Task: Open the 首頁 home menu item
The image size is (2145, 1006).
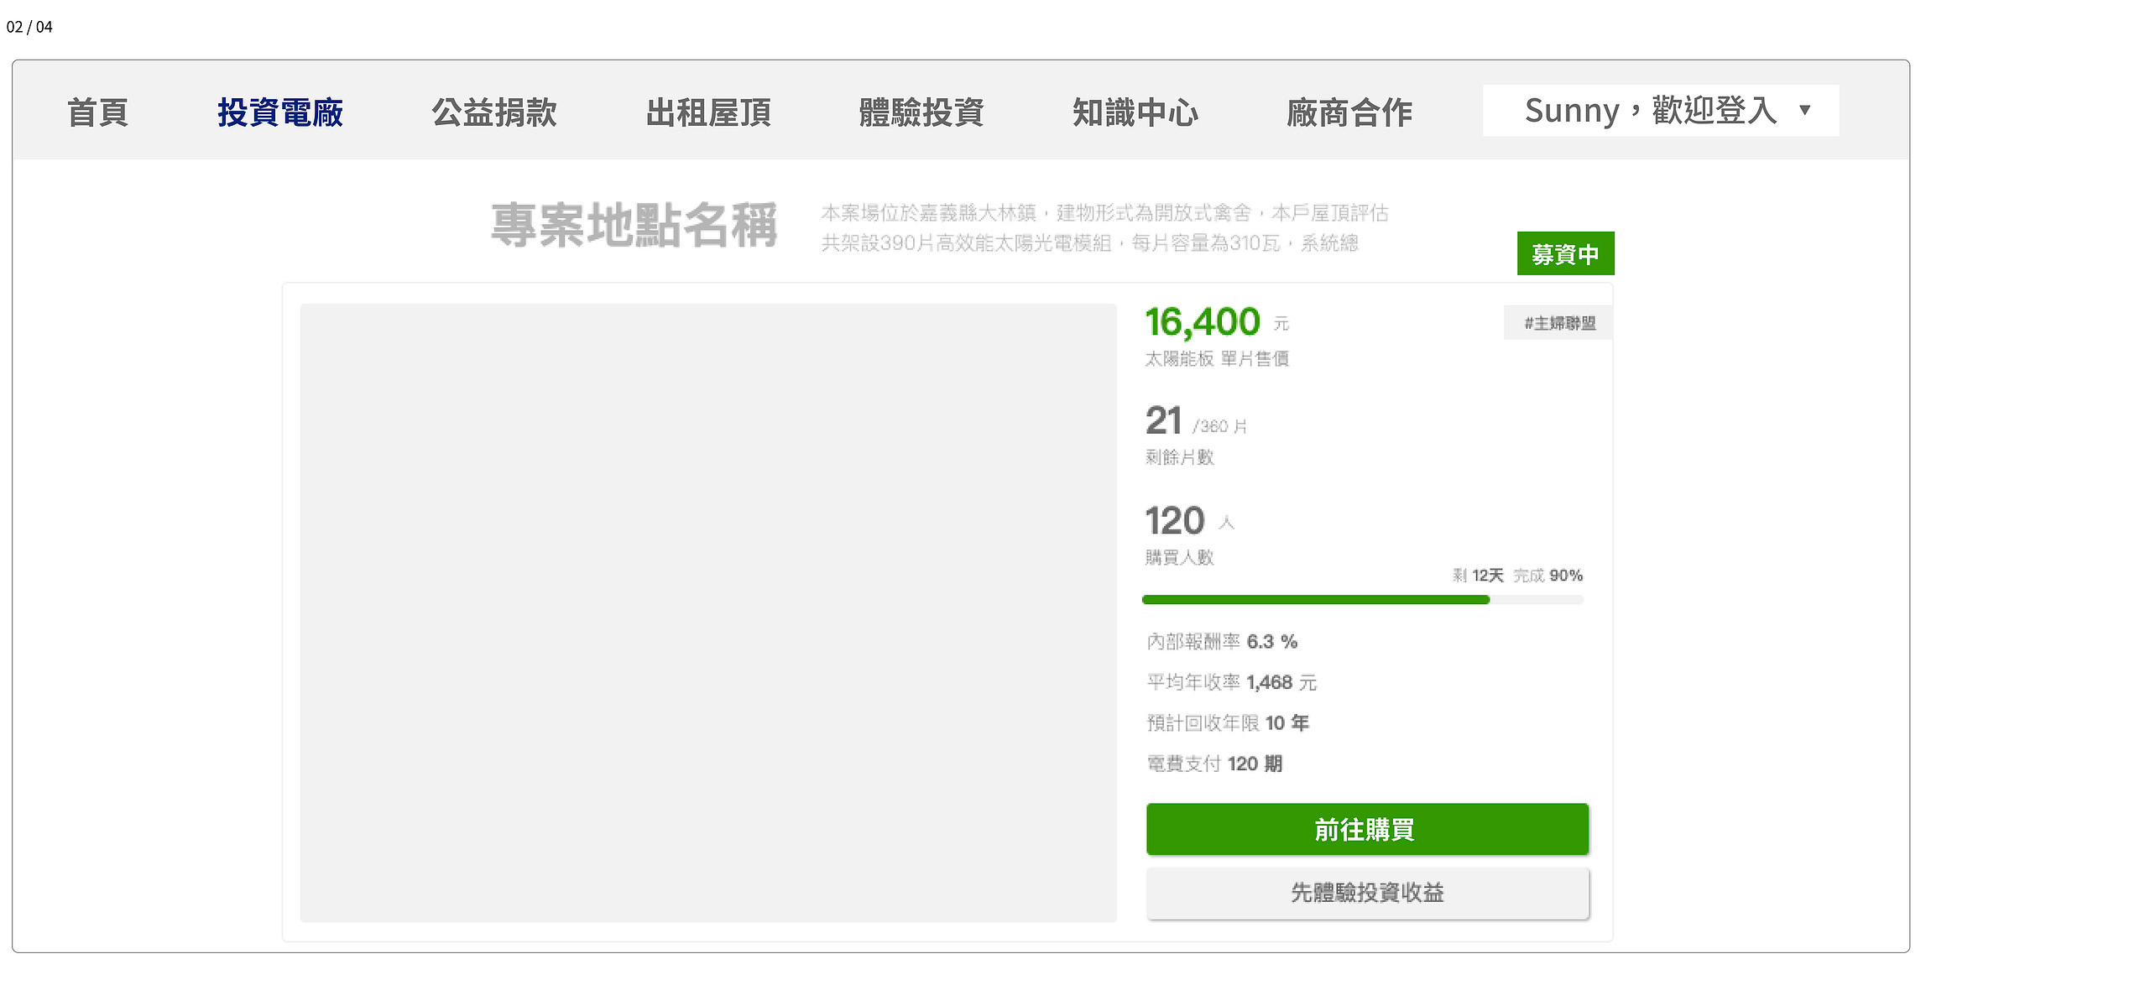Action: pos(97,112)
